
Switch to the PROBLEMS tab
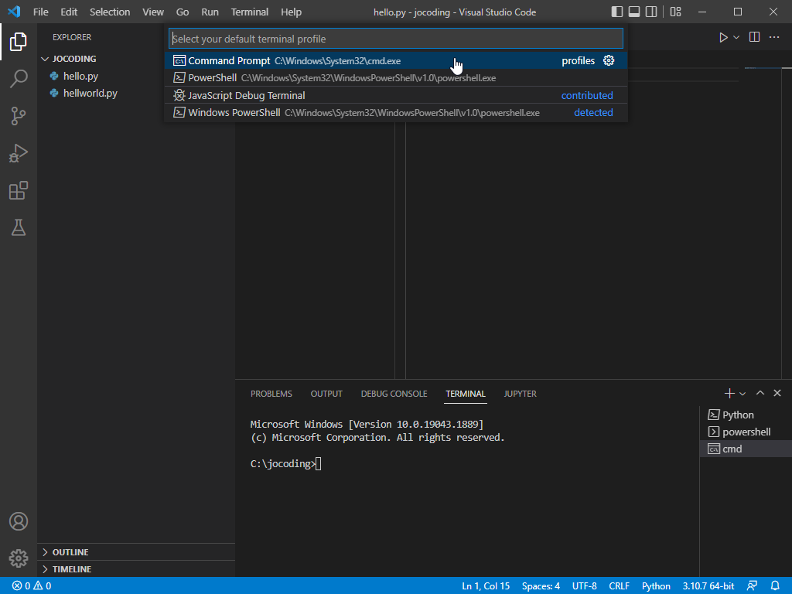pos(271,394)
